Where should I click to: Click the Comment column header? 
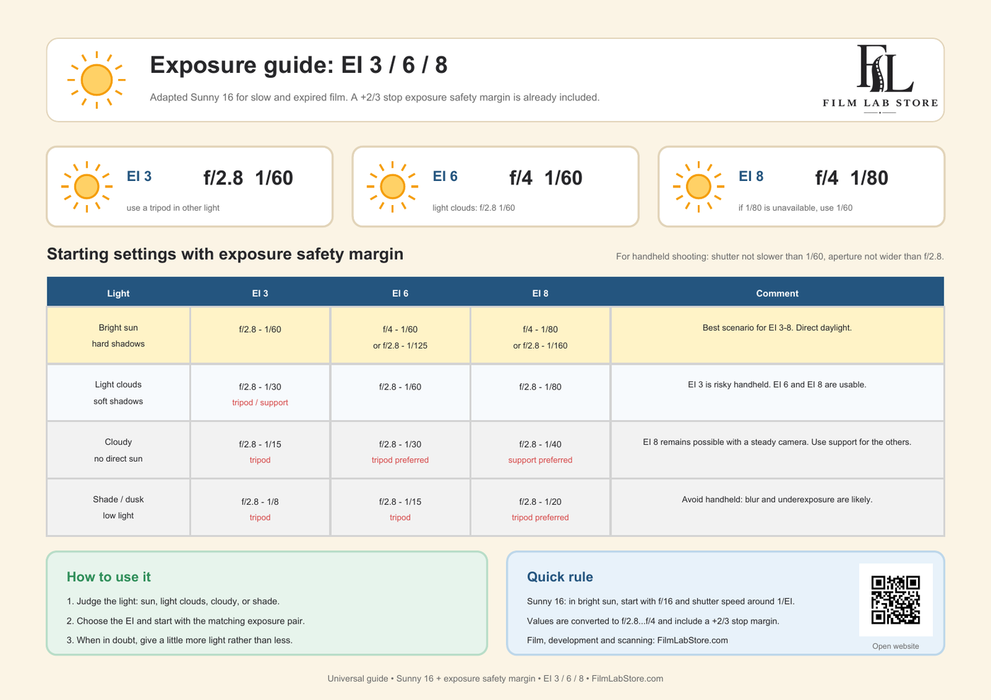[777, 293]
